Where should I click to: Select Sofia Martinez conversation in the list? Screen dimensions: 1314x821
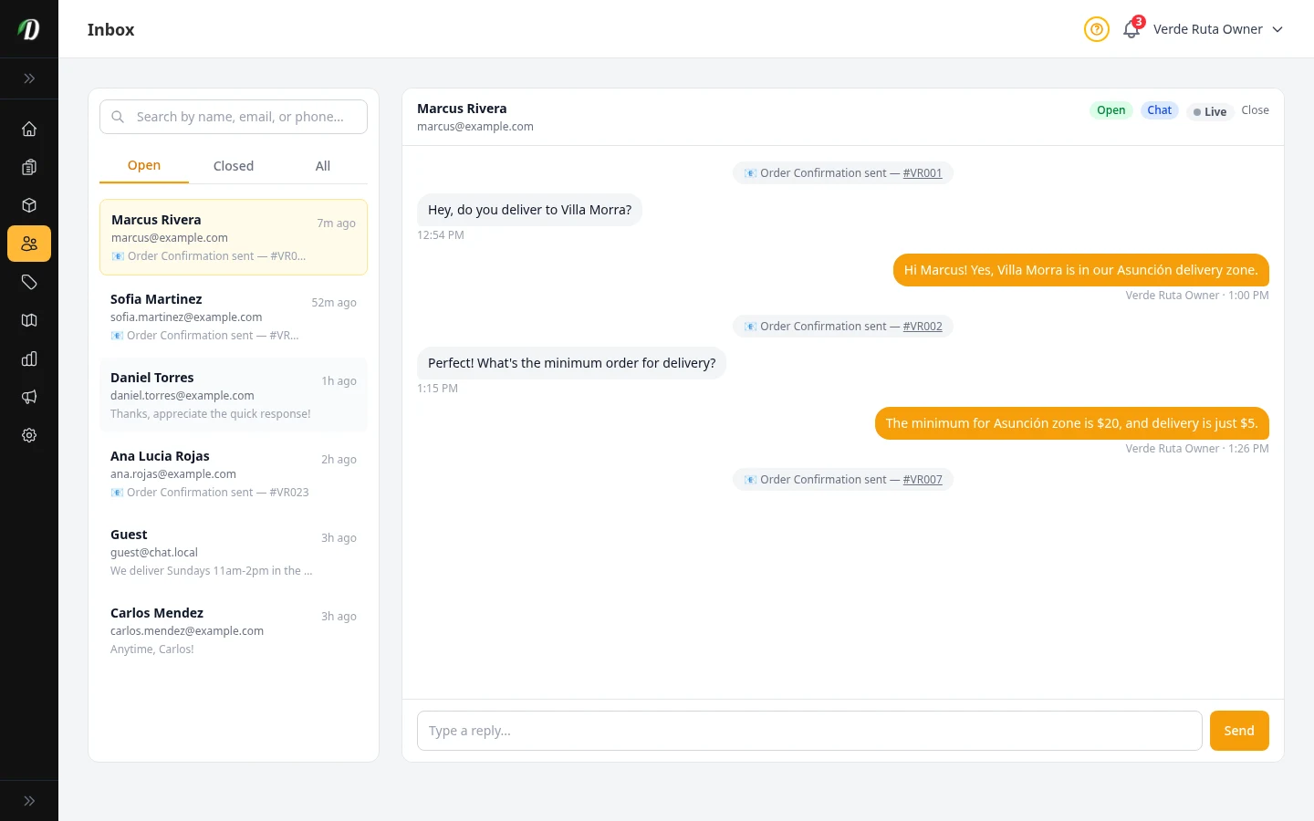tap(234, 317)
